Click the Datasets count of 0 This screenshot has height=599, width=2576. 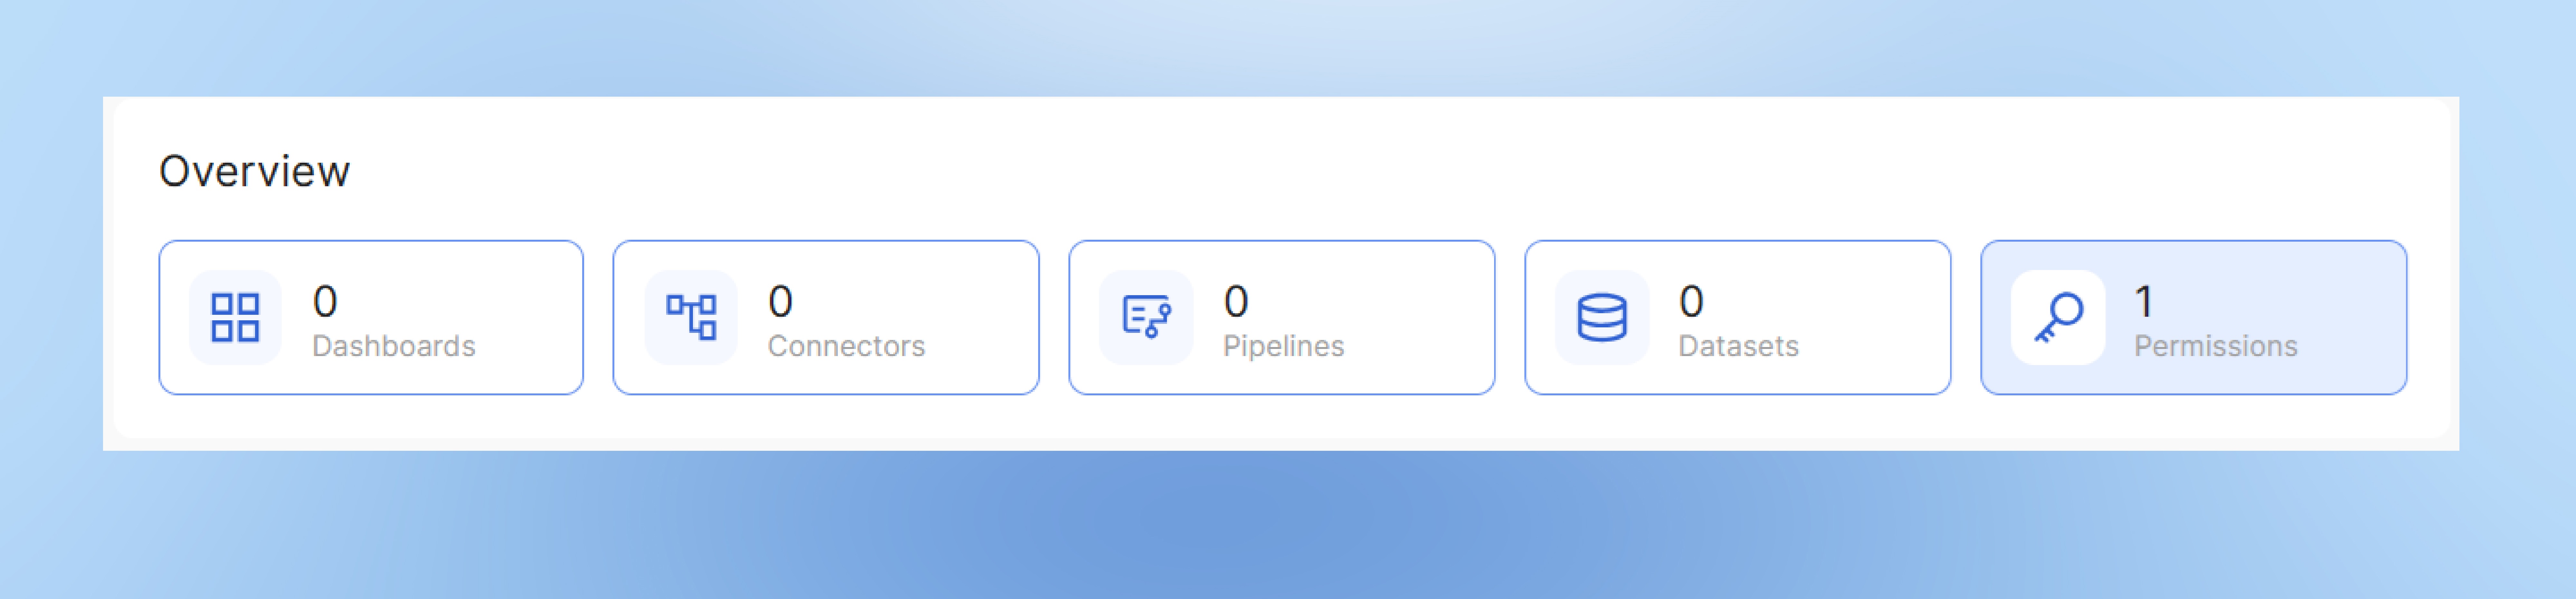click(1691, 301)
